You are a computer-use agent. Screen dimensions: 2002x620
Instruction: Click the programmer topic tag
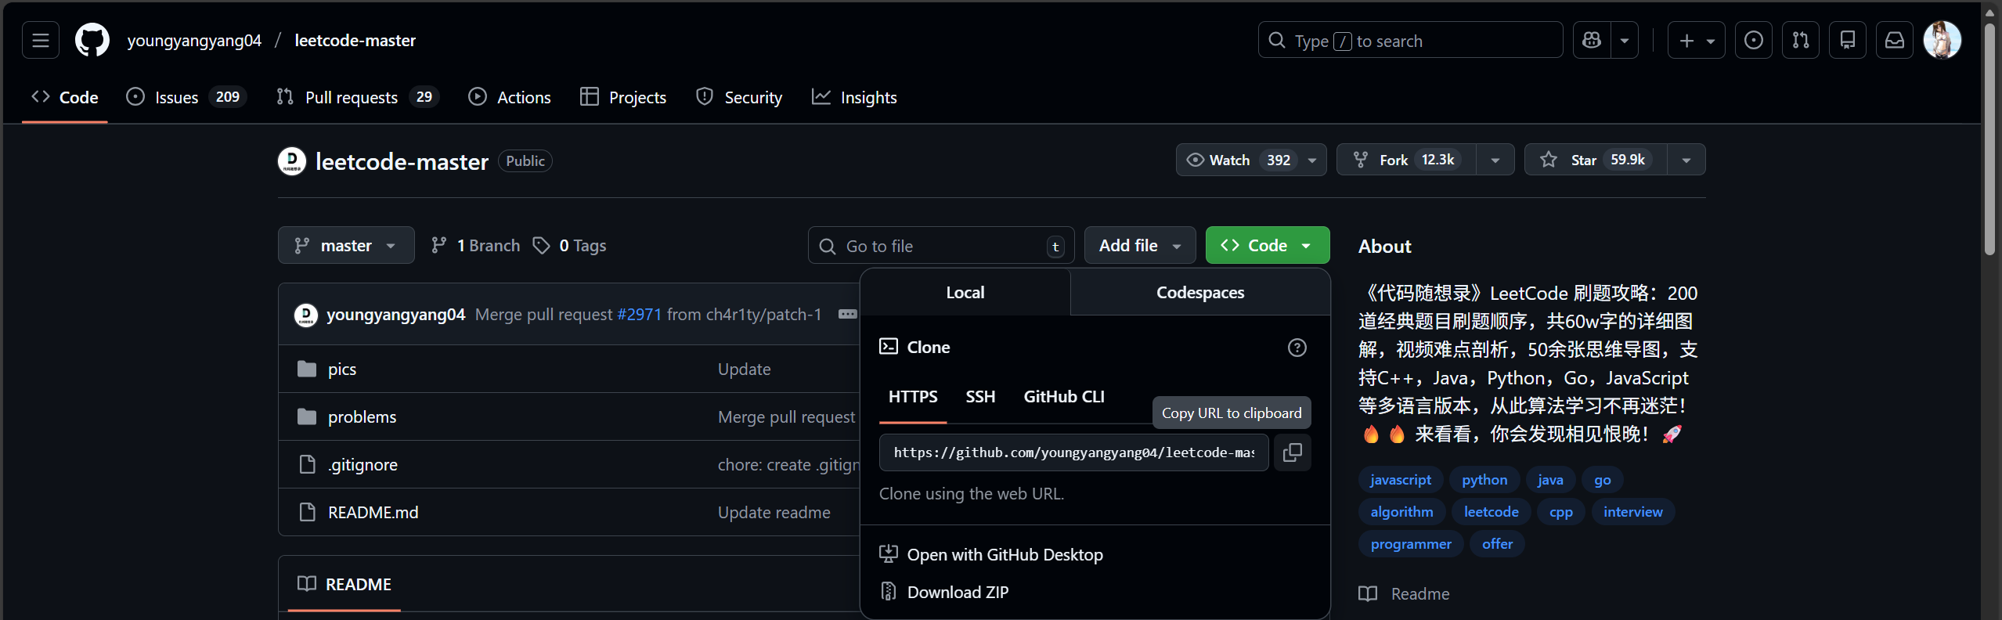[x=1411, y=544]
